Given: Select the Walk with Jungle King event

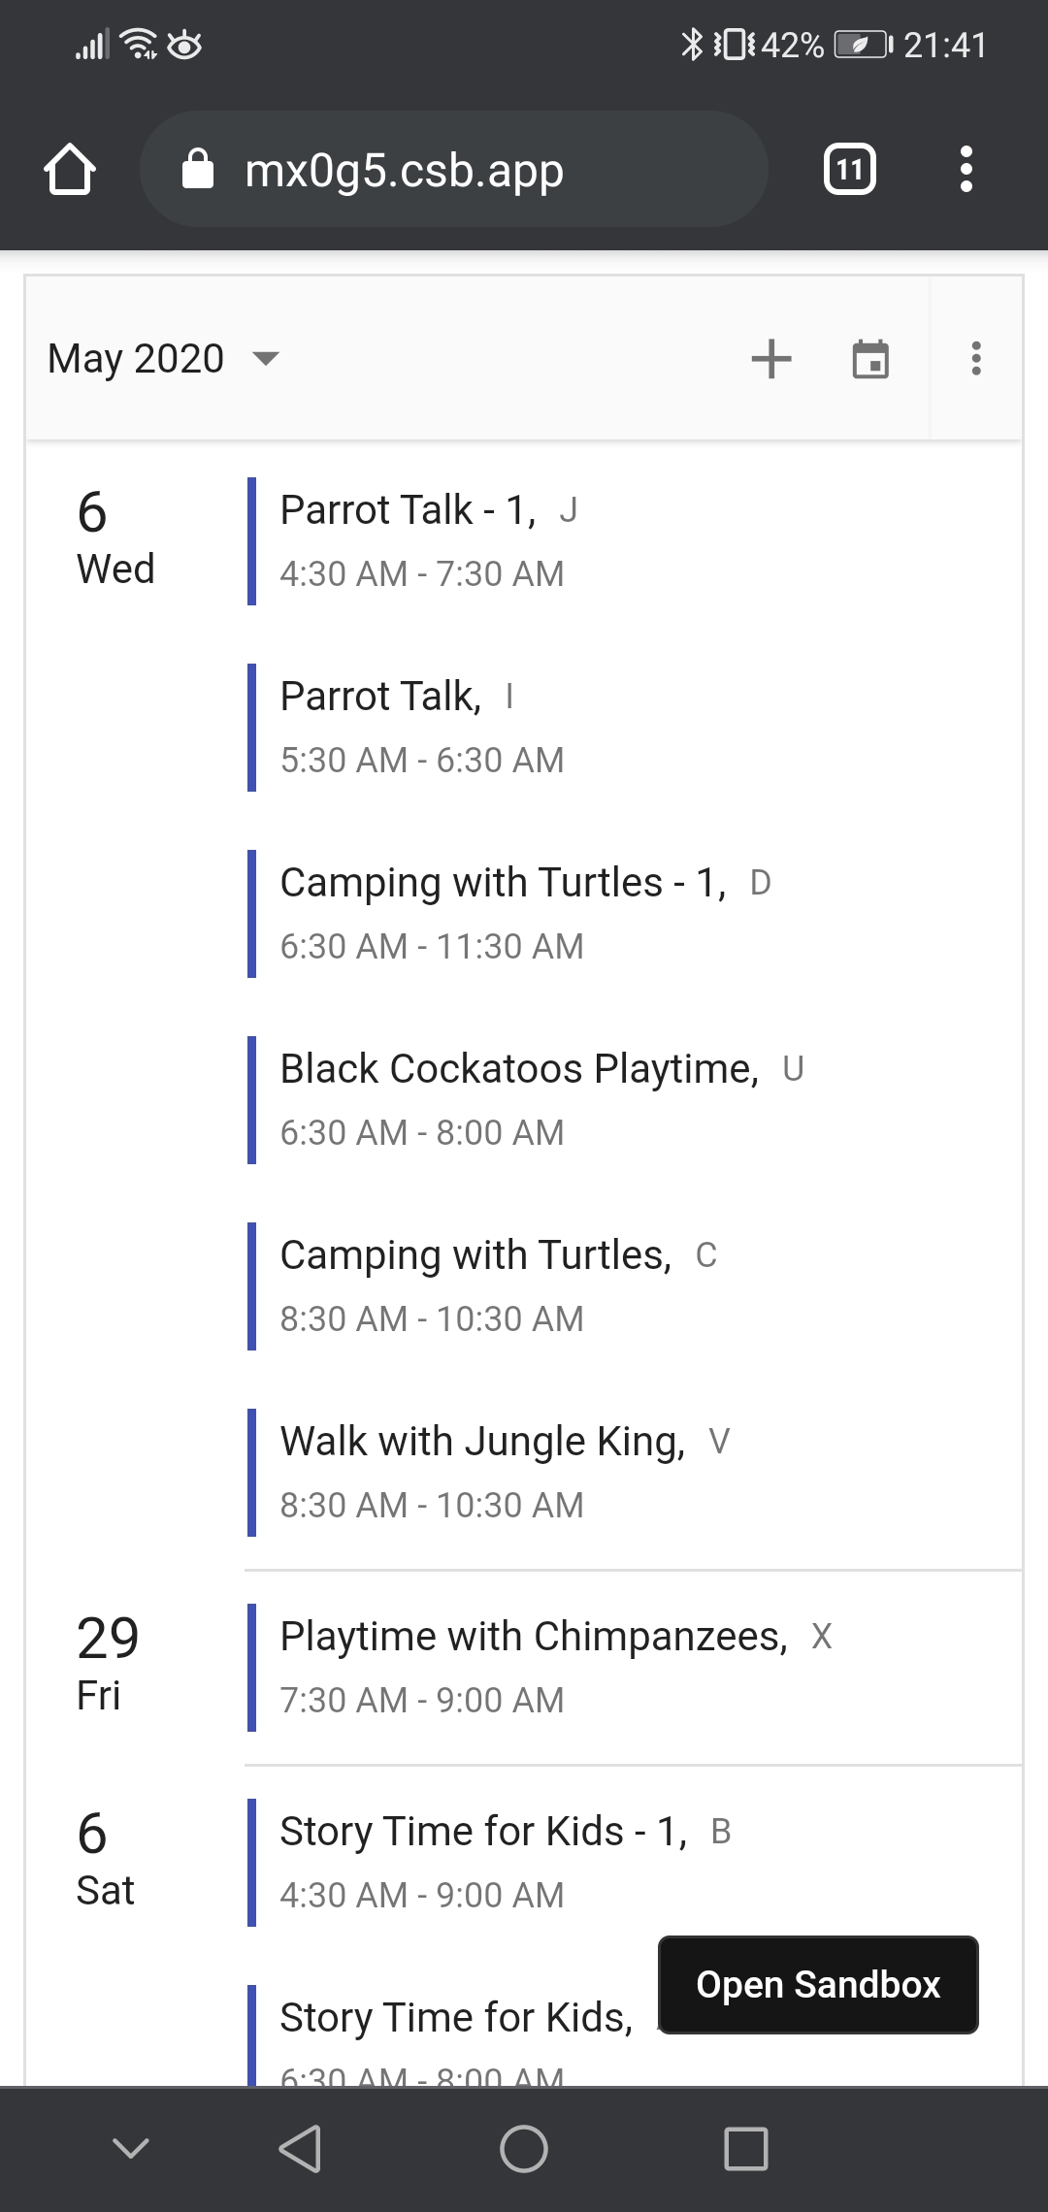Looking at the screenshot, I should point(482,1472).
